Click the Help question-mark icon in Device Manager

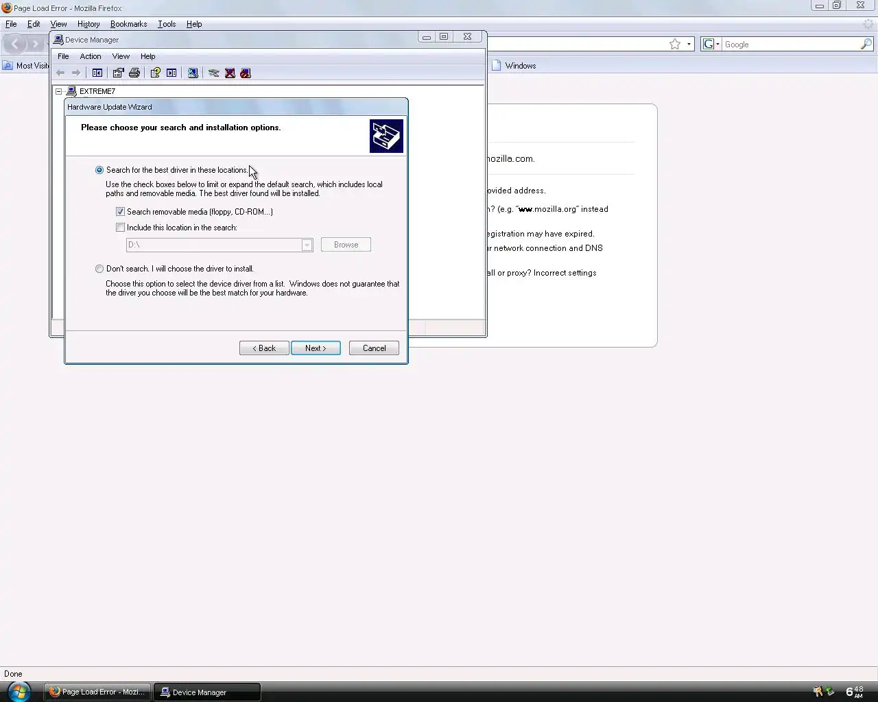pos(156,73)
